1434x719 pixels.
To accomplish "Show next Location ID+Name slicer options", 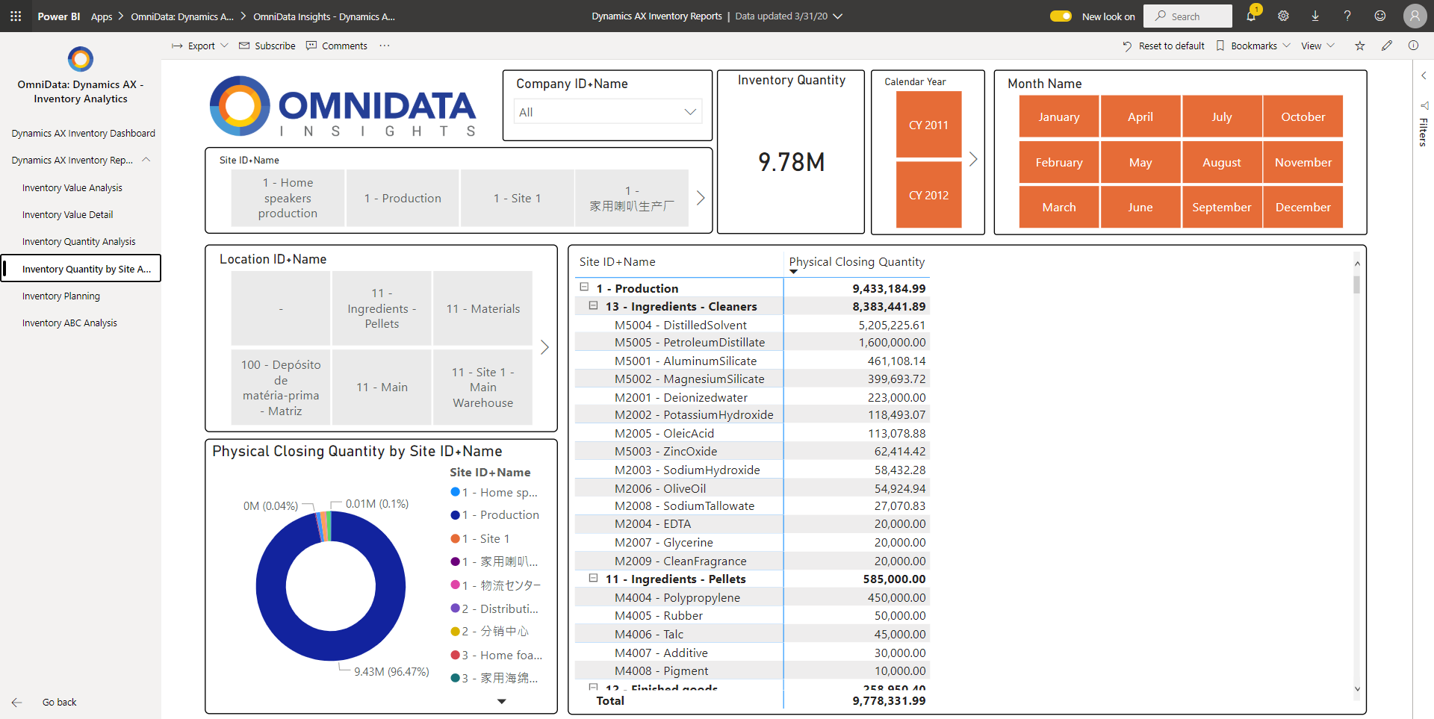I will pyautogui.click(x=544, y=347).
